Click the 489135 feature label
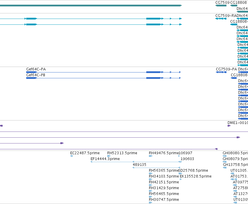The height and width of the screenshot is (204, 248). point(140,165)
